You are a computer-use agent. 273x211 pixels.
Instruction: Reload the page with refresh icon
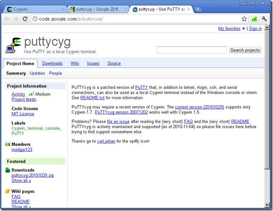click(25, 19)
